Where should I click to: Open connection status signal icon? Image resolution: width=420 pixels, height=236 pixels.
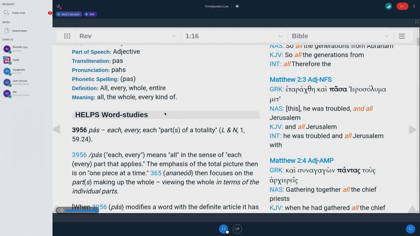[x=388, y=6]
